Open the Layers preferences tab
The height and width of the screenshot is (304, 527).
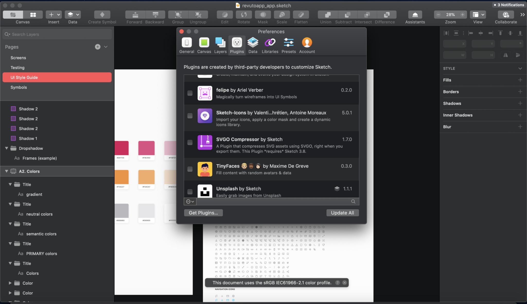pos(220,45)
